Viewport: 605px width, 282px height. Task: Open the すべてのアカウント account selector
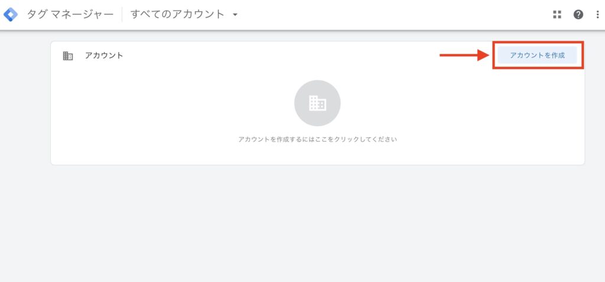pos(184,15)
